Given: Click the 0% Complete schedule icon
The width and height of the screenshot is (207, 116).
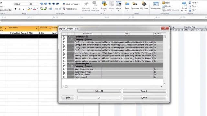Looking at the screenshot, I should coord(42,4).
